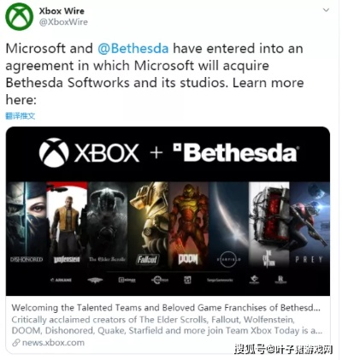Click the Xbox Wire account name

click(x=62, y=11)
